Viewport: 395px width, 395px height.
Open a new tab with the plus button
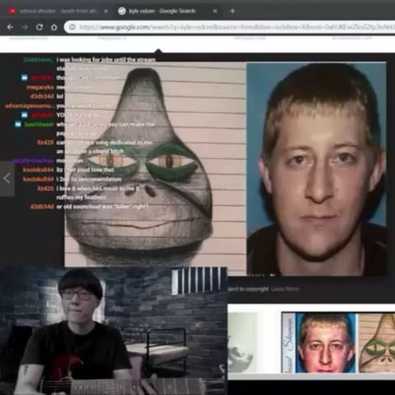pos(232,11)
